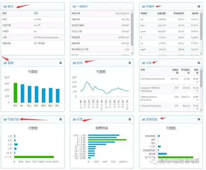Select Clothing, Shoes & Accessories category row
Viewport: 206px width, 170px height.
(170, 98)
